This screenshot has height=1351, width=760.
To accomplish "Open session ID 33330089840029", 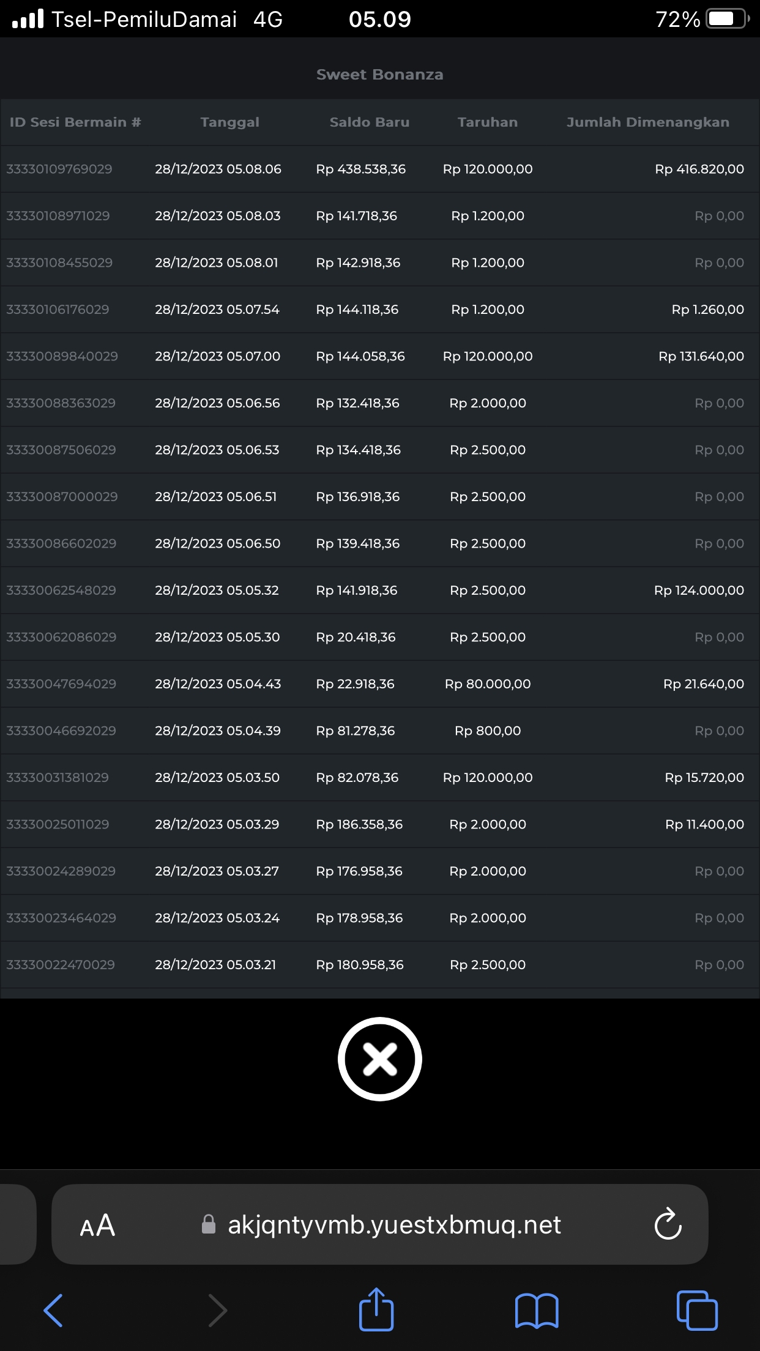I will 62,356.
